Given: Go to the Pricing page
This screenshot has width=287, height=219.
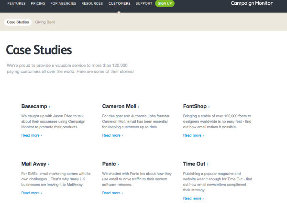Looking at the screenshot, I should [x=38, y=3].
